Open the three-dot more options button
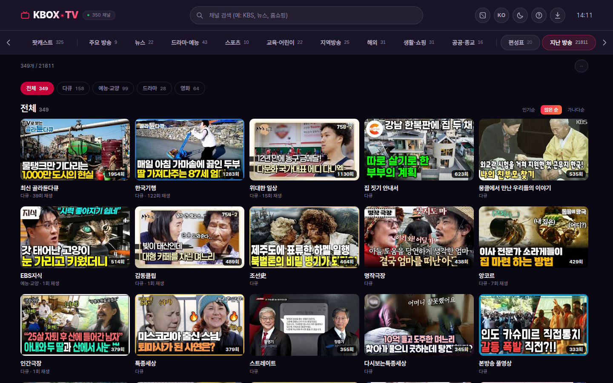 click(x=581, y=66)
